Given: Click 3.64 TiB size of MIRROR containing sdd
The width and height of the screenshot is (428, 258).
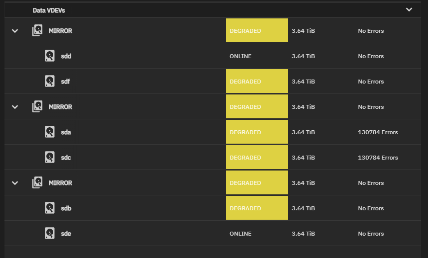Looking at the screenshot, I should 303,31.
